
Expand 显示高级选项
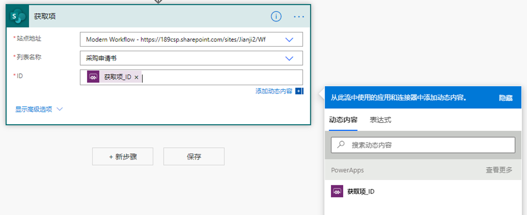coord(39,109)
